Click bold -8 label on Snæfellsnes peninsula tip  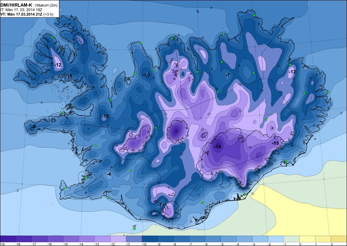(33, 126)
